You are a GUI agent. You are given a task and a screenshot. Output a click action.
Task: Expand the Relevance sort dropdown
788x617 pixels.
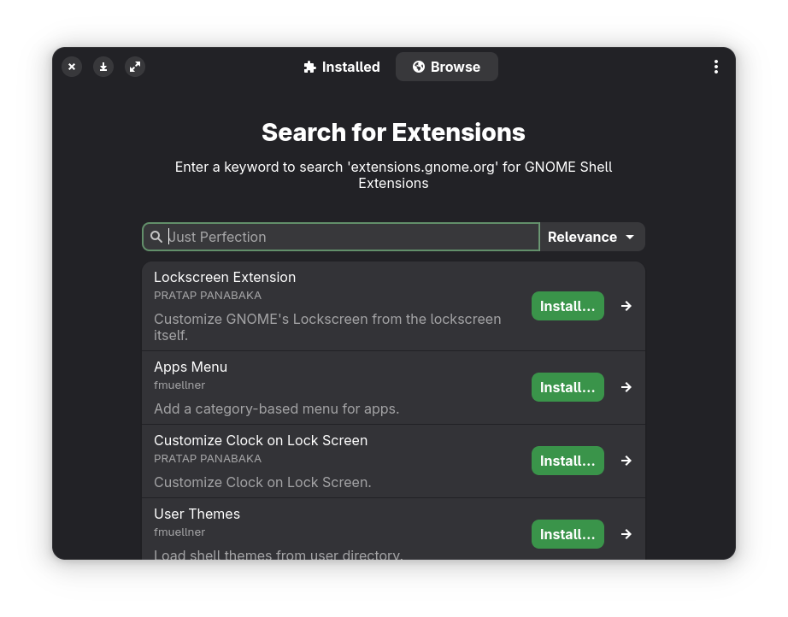591,237
